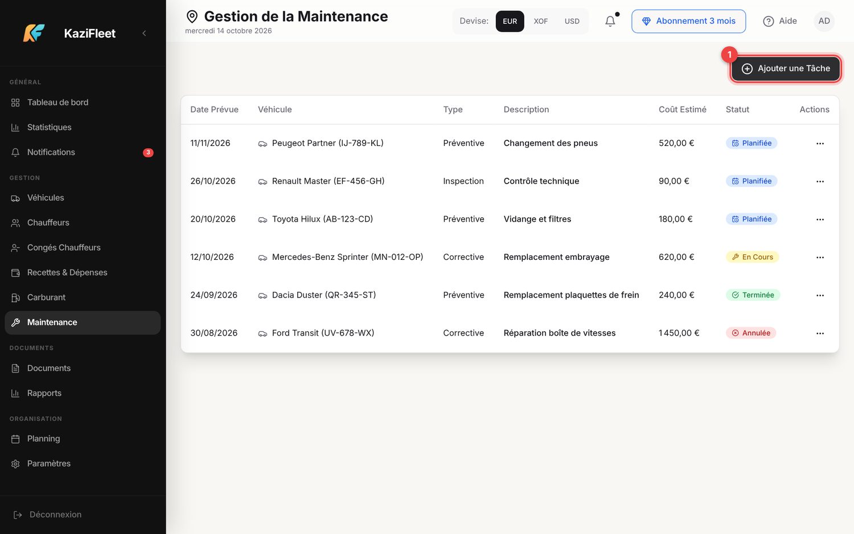Switch currency to USD
The width and height of the screenshot is (854, 534).
(572, 21)
